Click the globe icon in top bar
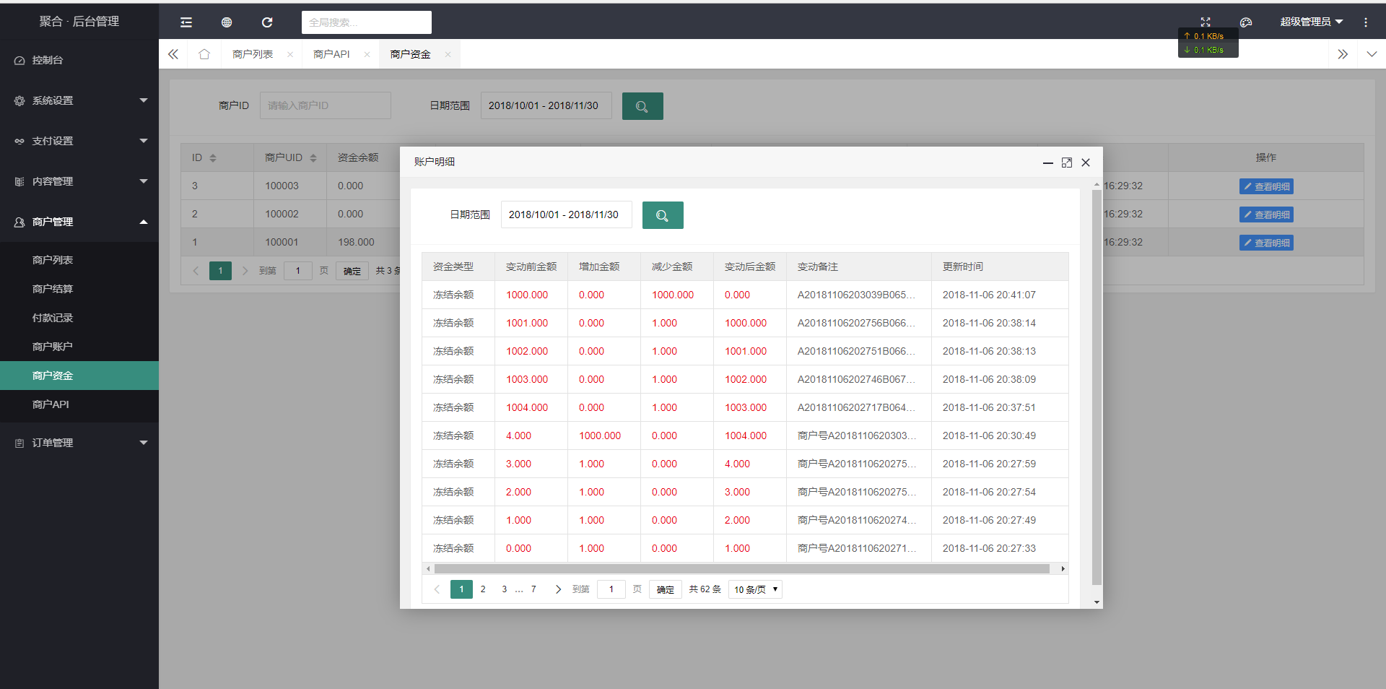 pyautogui.click(x=227, y=22)
